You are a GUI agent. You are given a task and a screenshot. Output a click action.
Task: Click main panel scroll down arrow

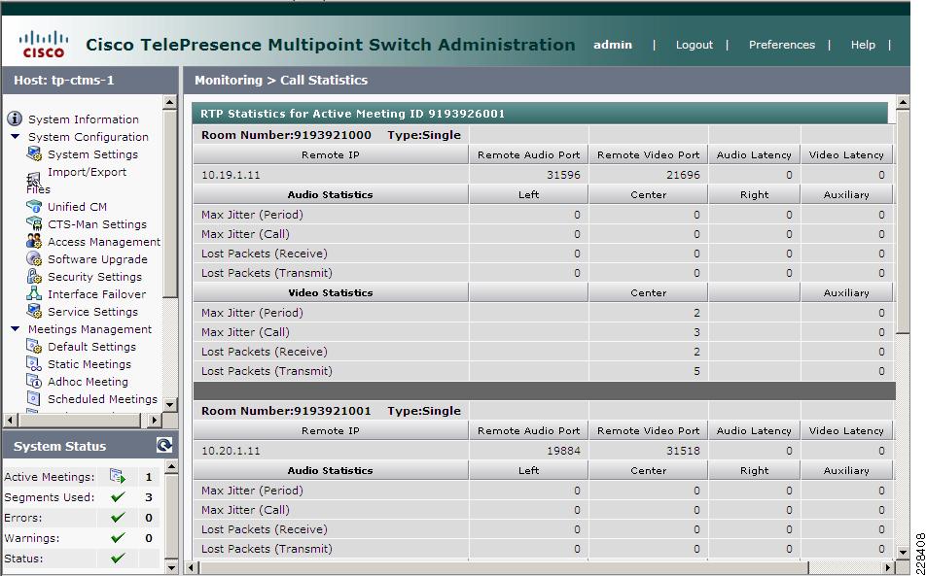click(903, 552)
